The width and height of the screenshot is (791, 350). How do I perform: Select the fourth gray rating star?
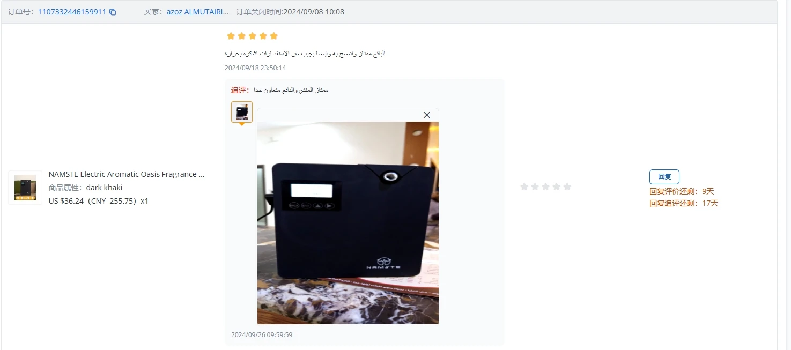557,187
